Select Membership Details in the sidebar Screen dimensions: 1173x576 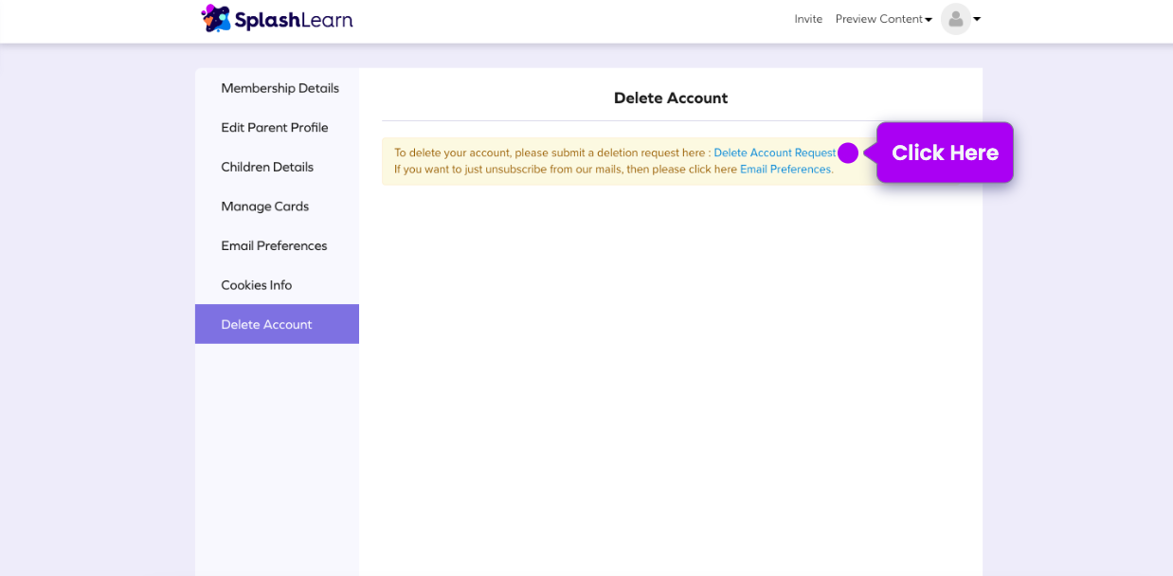click(x=280, y=88)
